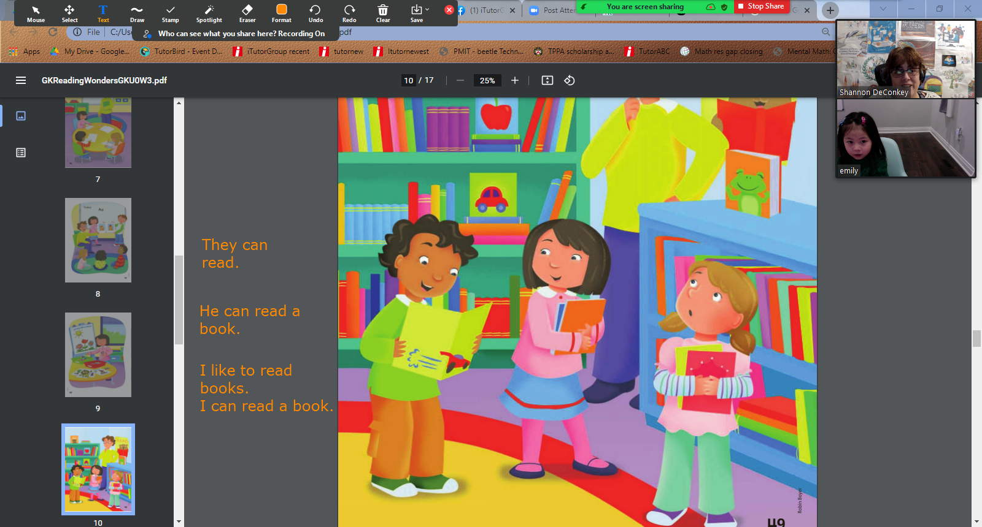This screenshot has width=982, height=527.
Task: Open TutorBird - Event bookmark
Action: click(x=182, y=51)
